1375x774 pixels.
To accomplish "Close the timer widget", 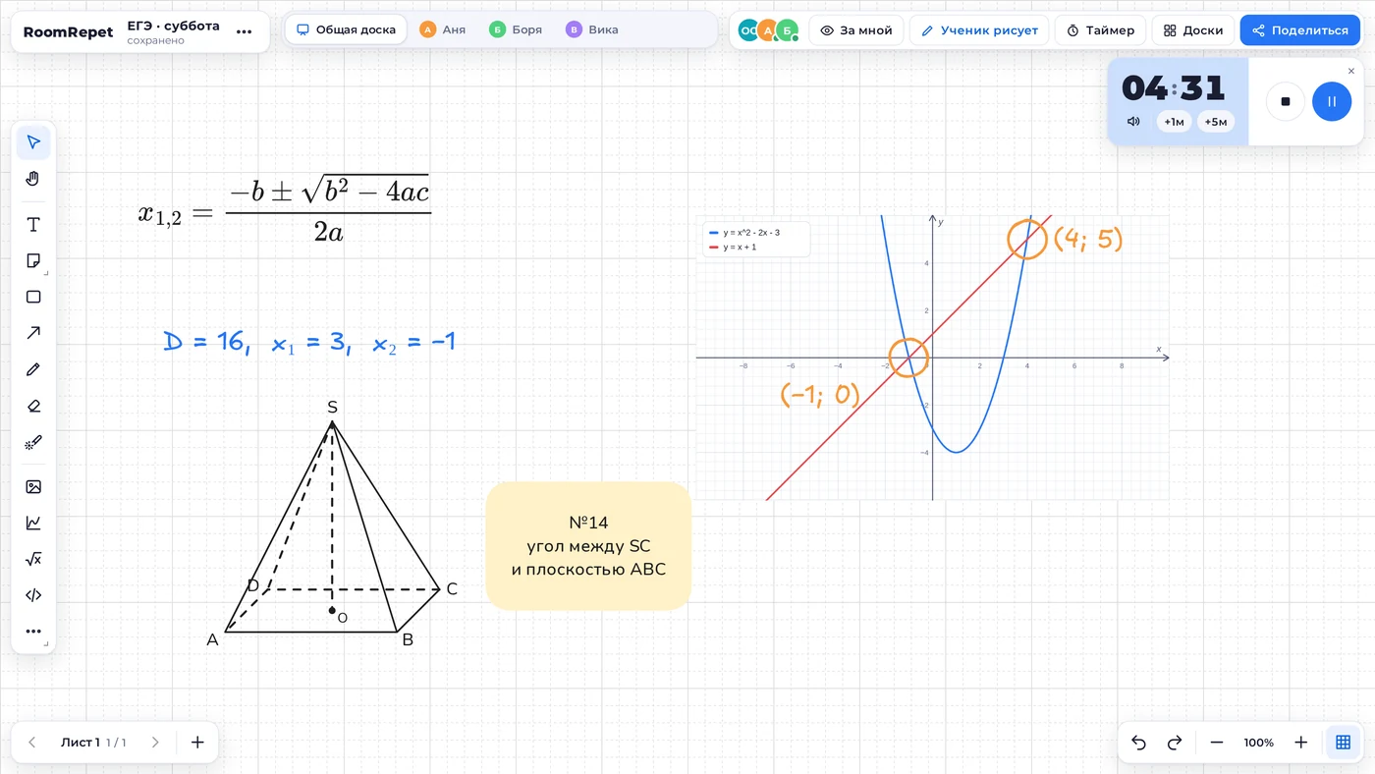I will coord(1351,71).
